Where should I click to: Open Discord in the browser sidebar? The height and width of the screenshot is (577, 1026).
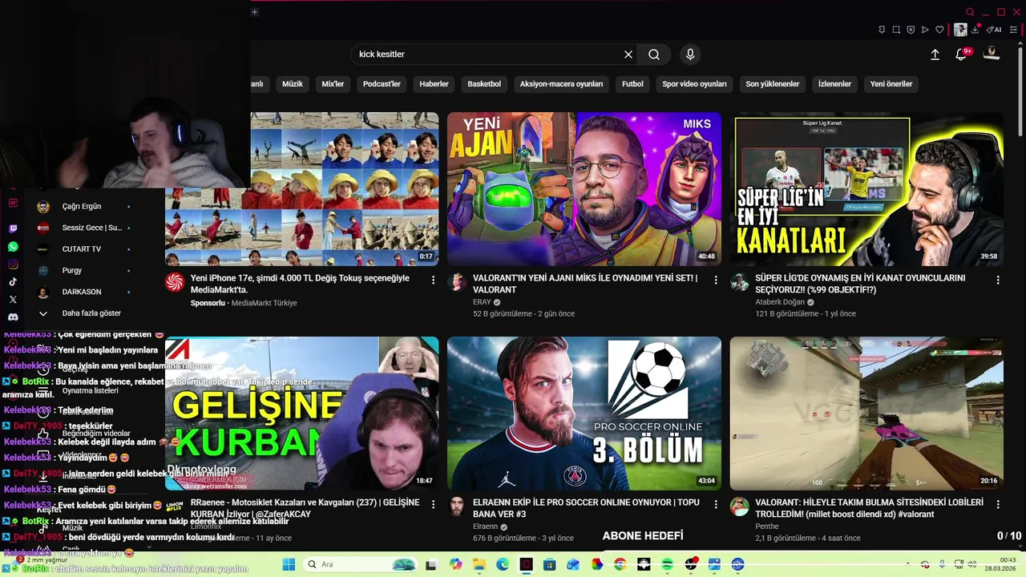click(13, 317)
